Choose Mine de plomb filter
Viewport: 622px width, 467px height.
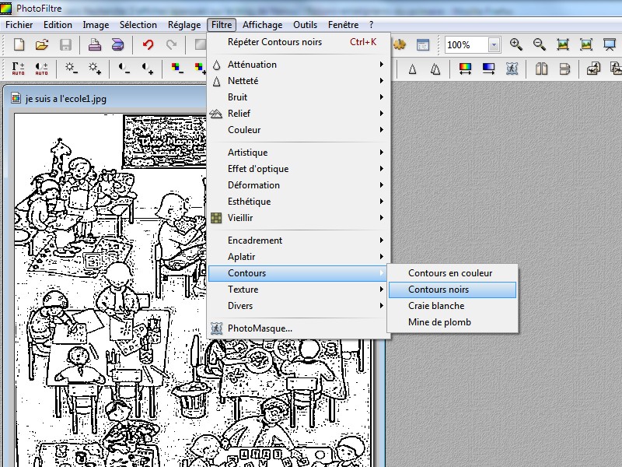coord(439,322)
